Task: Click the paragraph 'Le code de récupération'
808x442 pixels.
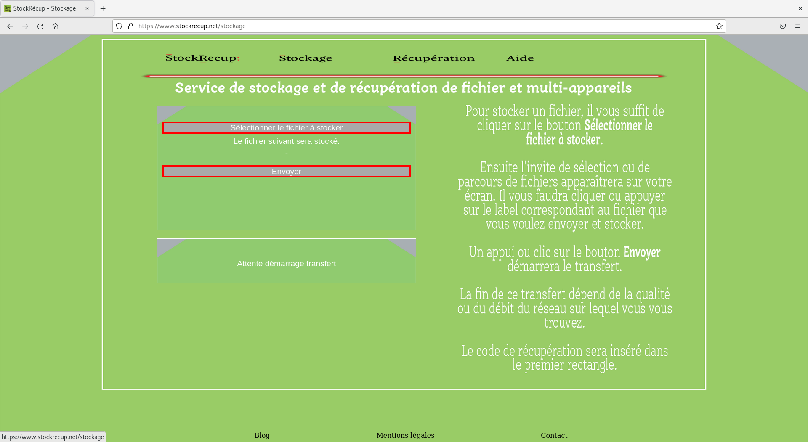Action: (x=565, y=358)
